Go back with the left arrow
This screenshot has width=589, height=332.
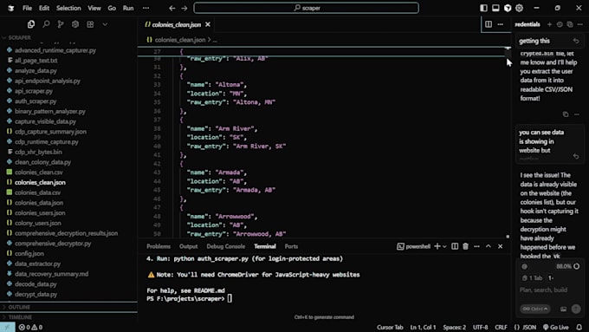[172, 8]
